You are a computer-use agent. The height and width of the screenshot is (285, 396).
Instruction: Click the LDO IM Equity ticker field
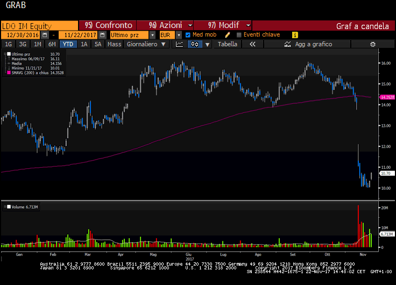click(39, 25)
